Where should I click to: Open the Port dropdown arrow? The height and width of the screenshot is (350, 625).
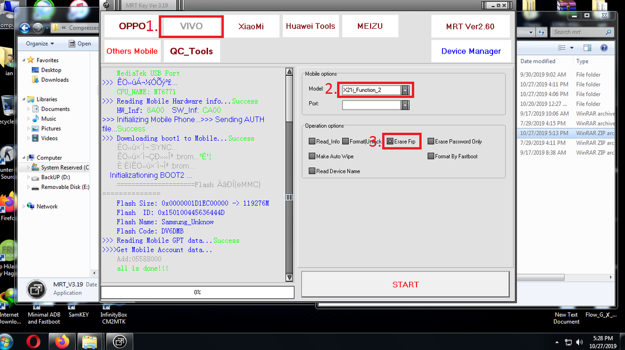[x=405, y=105]
